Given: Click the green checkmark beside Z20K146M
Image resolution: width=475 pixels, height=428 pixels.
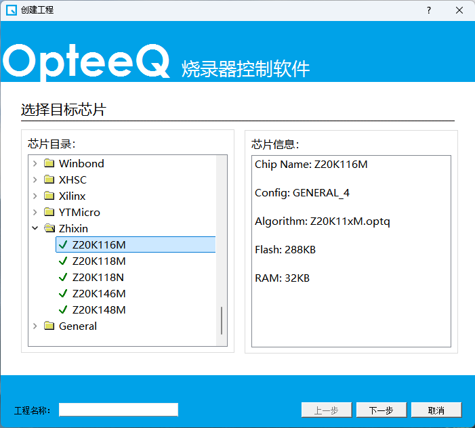Looking at the screenshot, I should coord(63,293).
